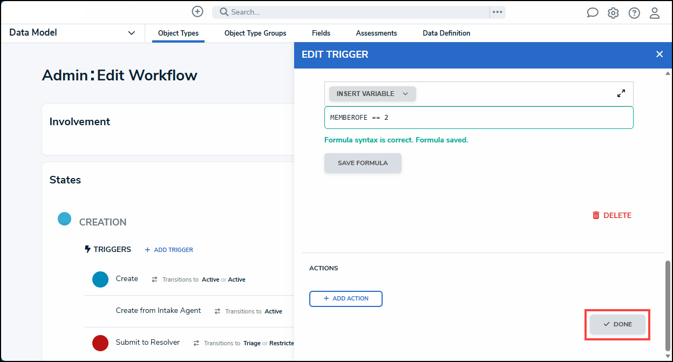Click the transition arrows icon for Submit to Resolver
This screenshot has height=362, width=673.
[x=196, y=343]
